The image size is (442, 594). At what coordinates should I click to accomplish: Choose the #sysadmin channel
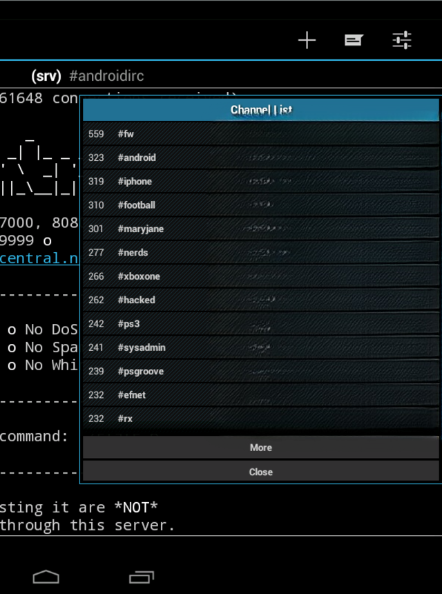tap(260, 347)
